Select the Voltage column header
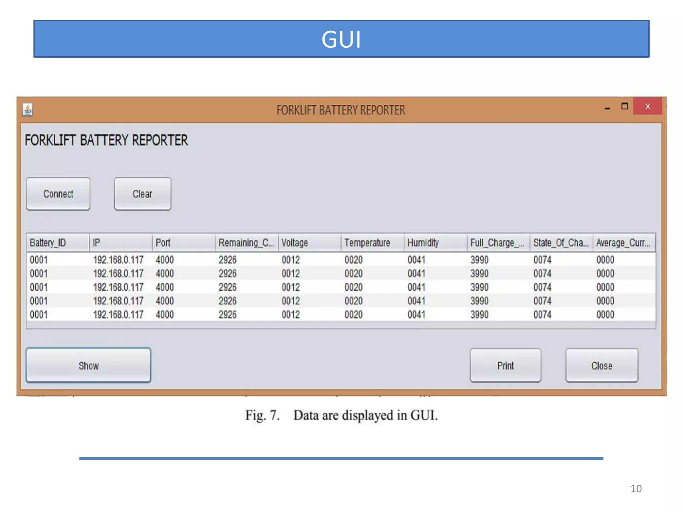Image resolution: width=683 pixels, height=512 pixels. [x=310, y=243]
